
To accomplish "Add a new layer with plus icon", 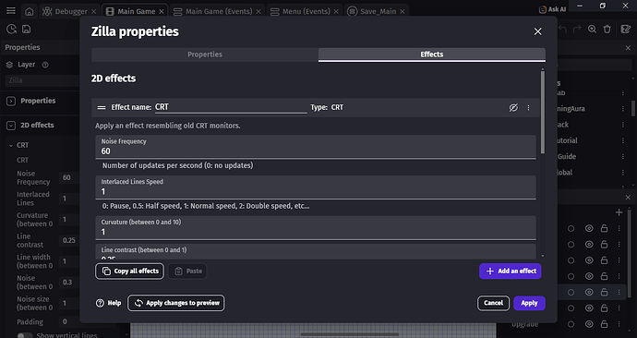I will 619,212.
